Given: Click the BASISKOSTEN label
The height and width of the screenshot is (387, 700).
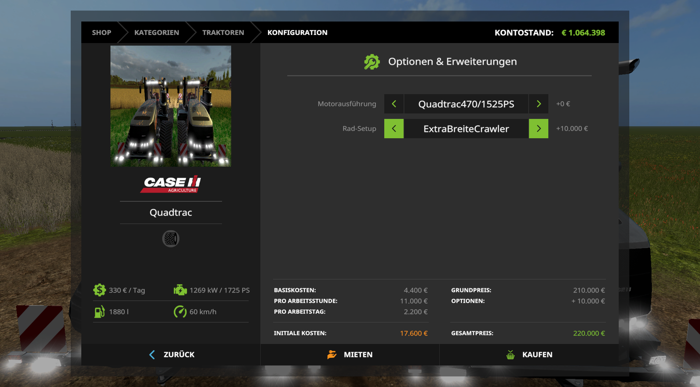Looking at the screenshot, I should tap(295, 290).
